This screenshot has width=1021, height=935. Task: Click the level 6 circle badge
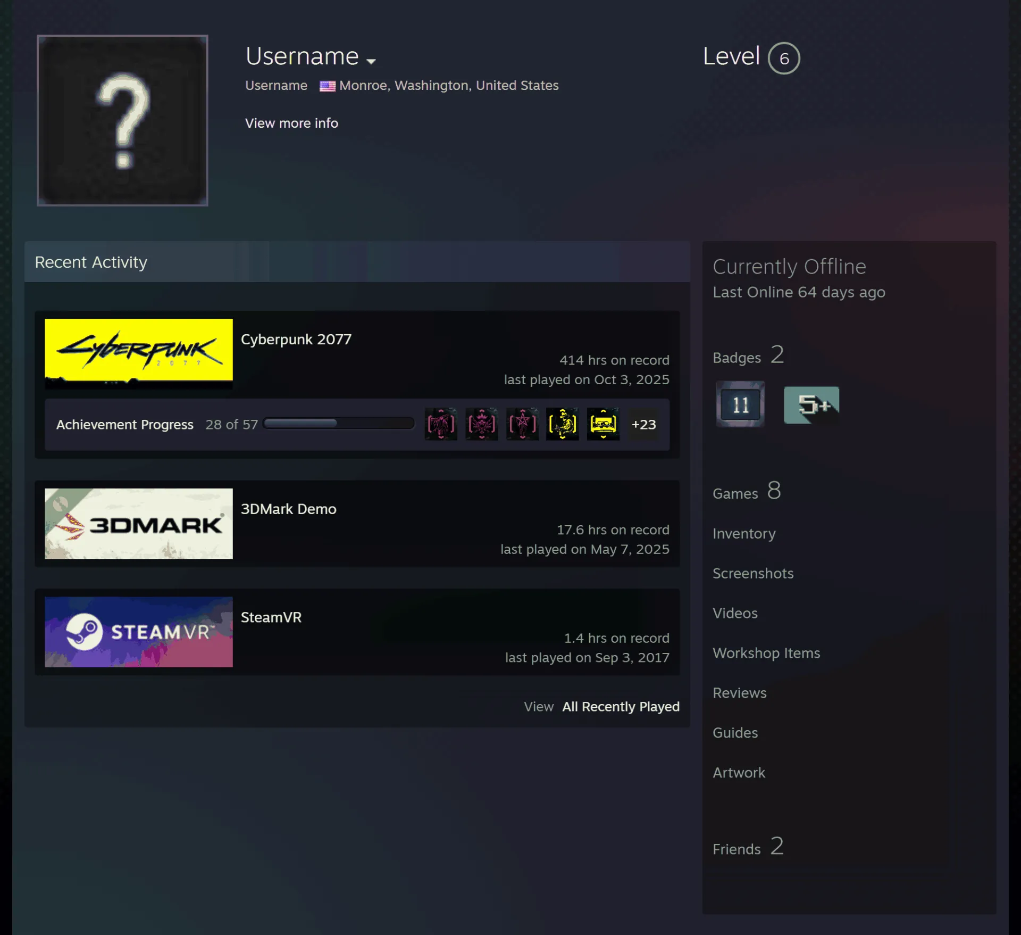(784, 58)
